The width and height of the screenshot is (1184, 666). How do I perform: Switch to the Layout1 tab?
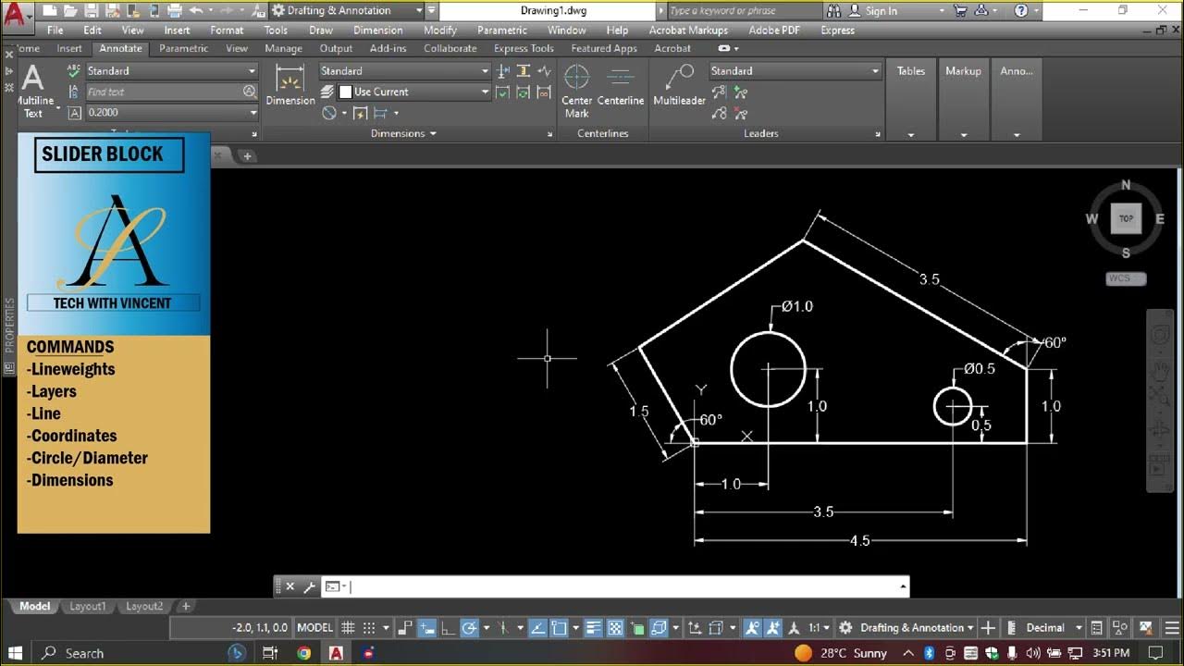click(88, 606)
